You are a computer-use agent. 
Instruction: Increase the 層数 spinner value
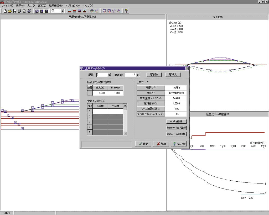[109, 74]
